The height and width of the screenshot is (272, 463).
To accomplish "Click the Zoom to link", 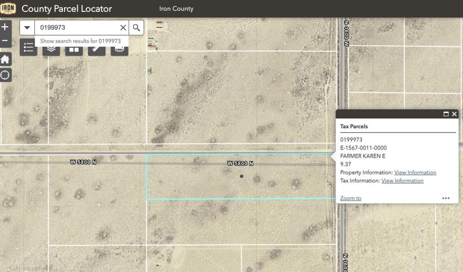I will [x=350, y=198].
